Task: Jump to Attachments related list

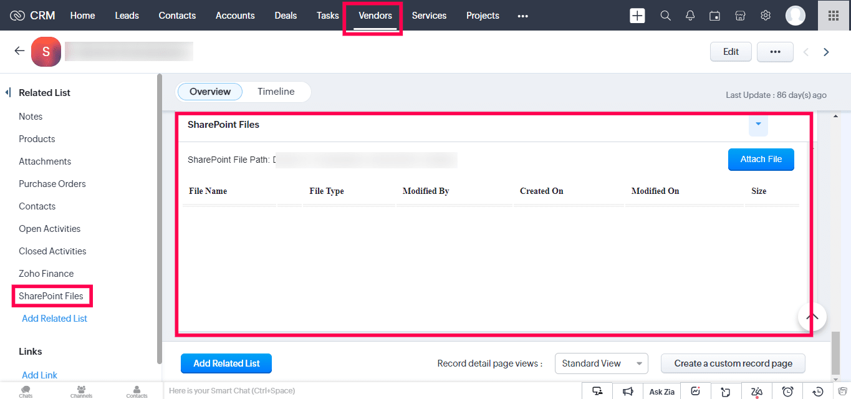Action: [45, 161]
